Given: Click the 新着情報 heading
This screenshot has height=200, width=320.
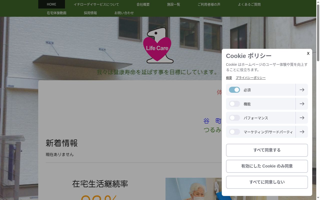Looking at the screenshot, I should coord(61,143).
